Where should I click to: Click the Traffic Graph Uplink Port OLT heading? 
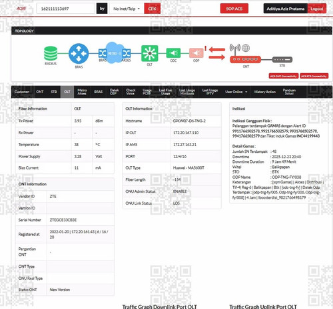pos(263,306)
